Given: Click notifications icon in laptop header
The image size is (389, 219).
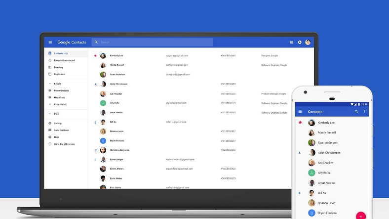Looking at the screenshot, I should (300, 43).
